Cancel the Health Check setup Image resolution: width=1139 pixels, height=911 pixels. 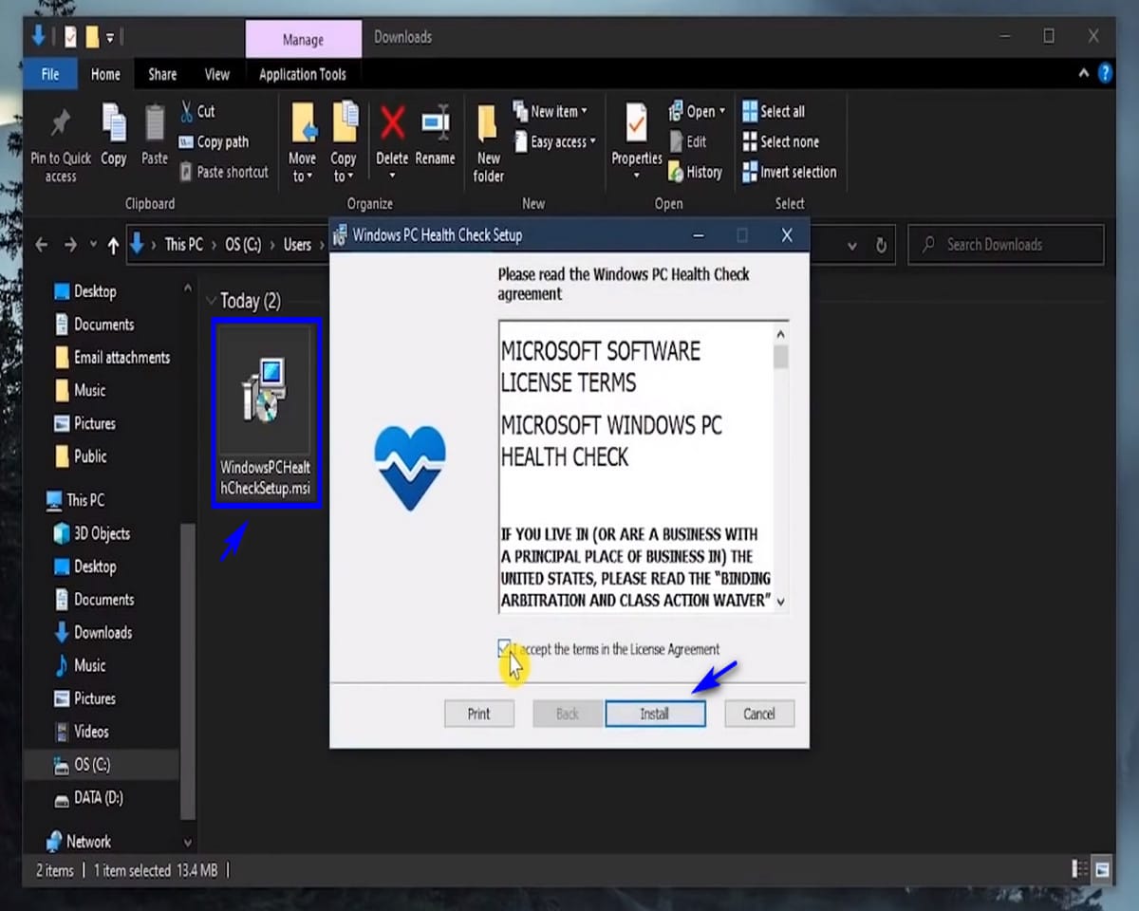[x=759, y=714]
